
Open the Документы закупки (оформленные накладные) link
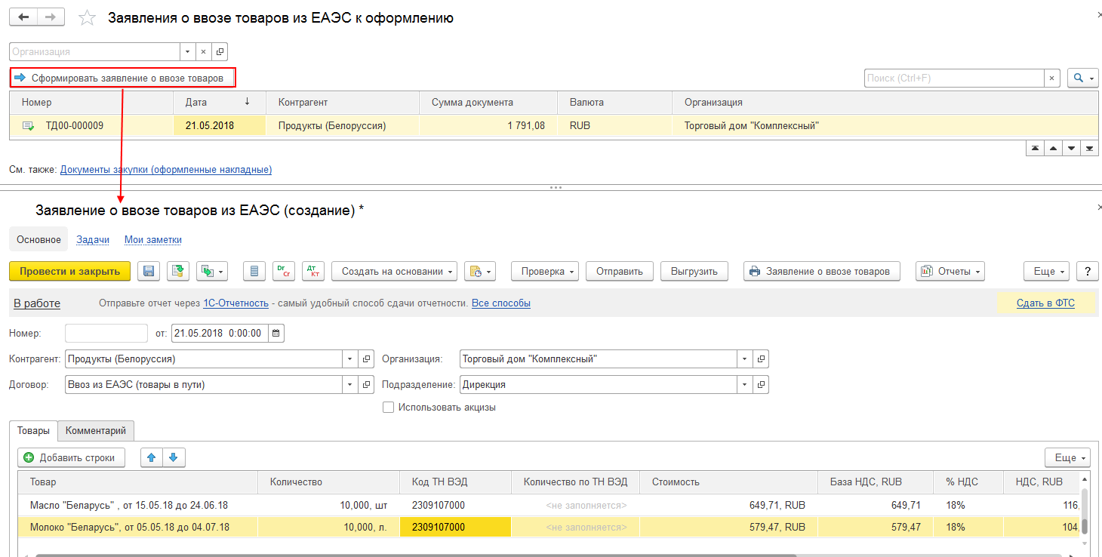point(166,170)
